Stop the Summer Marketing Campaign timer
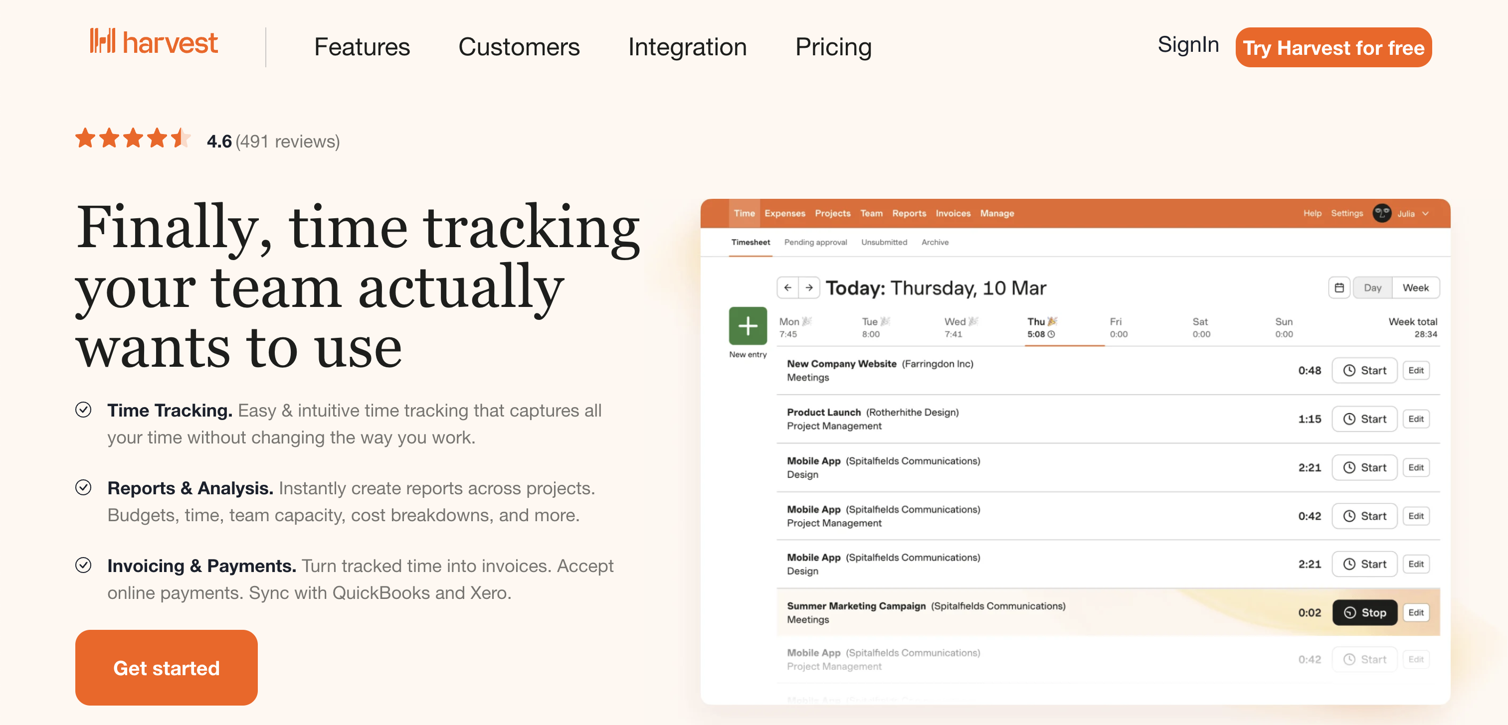The image size is (1508, 725). point(1364,613)
